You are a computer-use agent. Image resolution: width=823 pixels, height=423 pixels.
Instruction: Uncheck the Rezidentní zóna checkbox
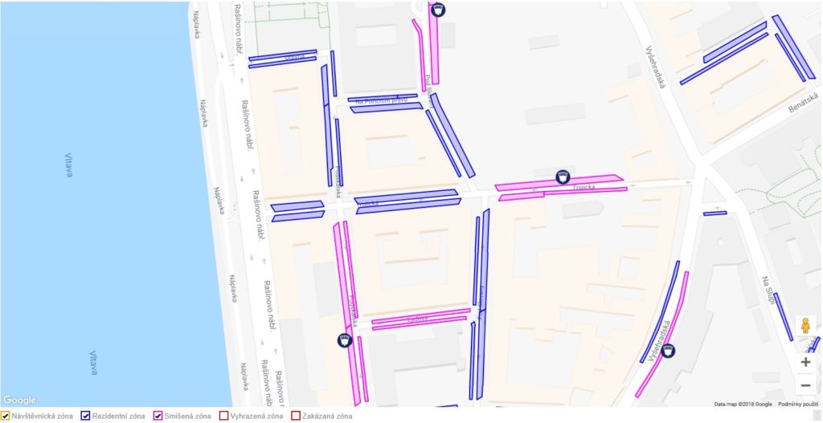pos(85,417)
